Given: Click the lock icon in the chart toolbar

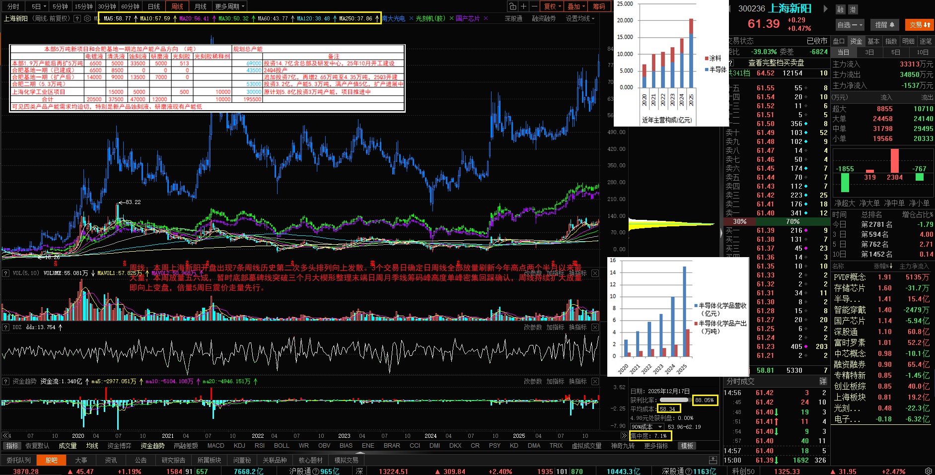Looking at the screenshot, I should click(x=512, y=6).
